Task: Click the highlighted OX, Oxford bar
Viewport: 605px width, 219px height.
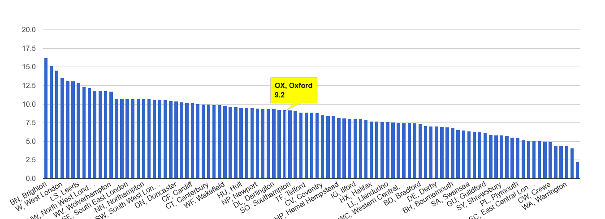Action: [285, 144]
